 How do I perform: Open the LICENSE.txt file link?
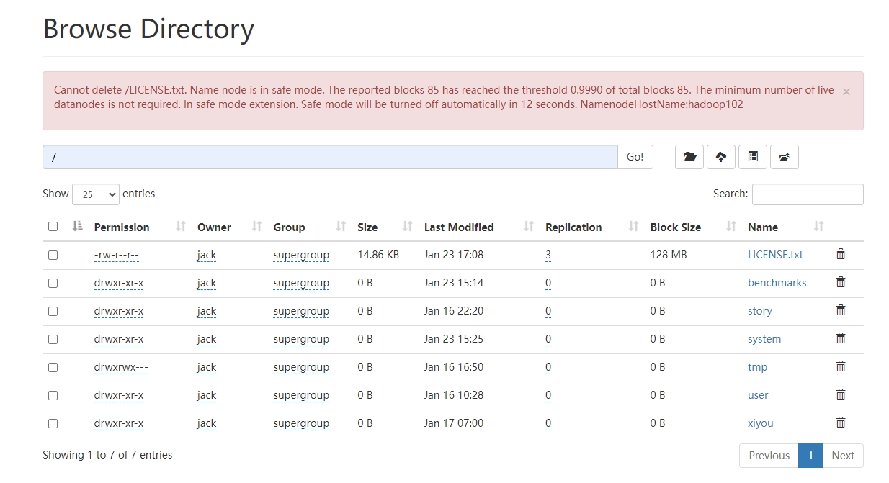[775, 255]
